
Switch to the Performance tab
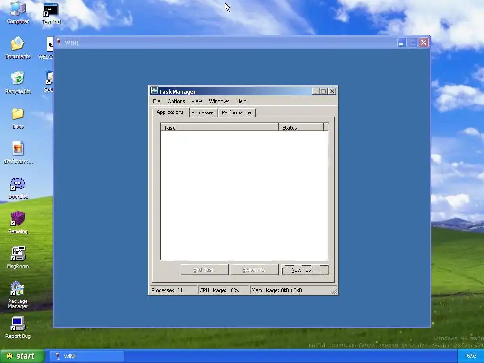(x=236, y=112)
